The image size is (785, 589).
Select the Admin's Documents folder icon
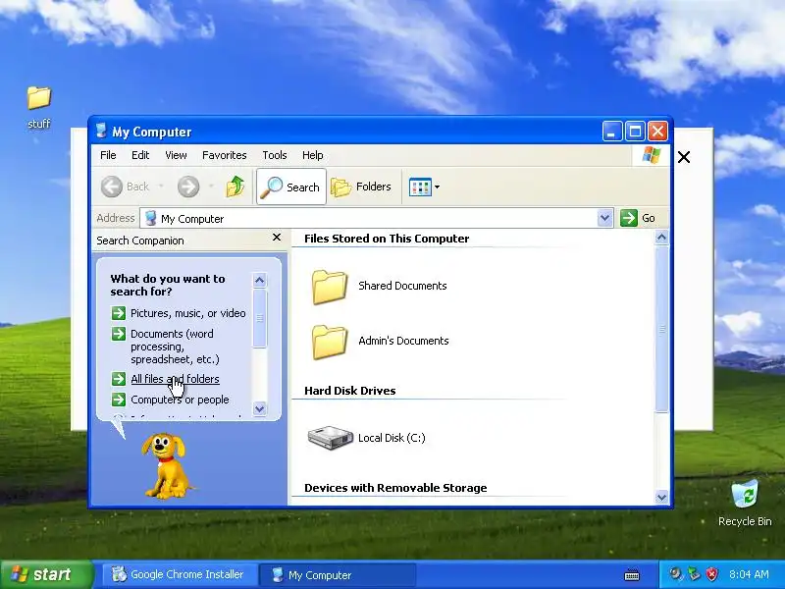[x=329, y=342]
